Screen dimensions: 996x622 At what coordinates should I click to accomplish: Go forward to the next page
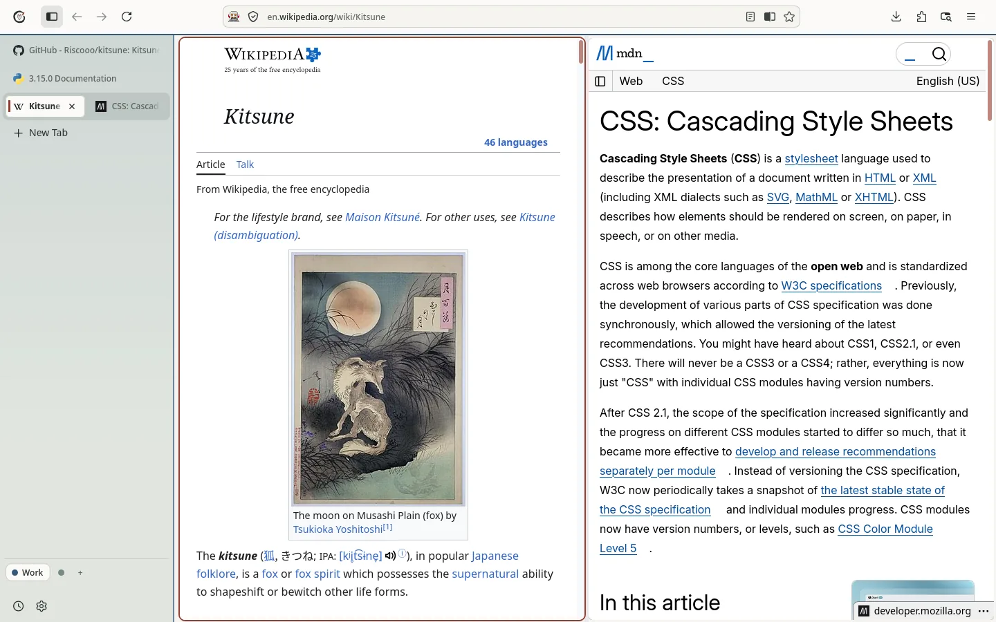(x=102, y=17)
